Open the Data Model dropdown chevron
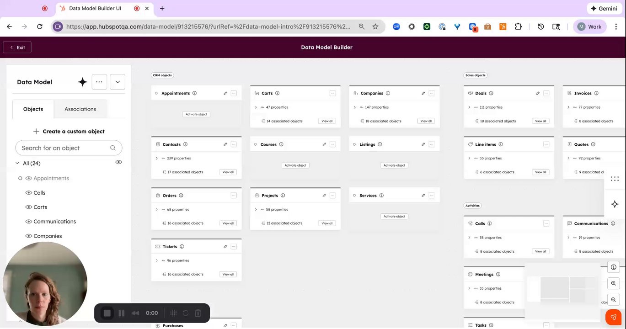 118,82
